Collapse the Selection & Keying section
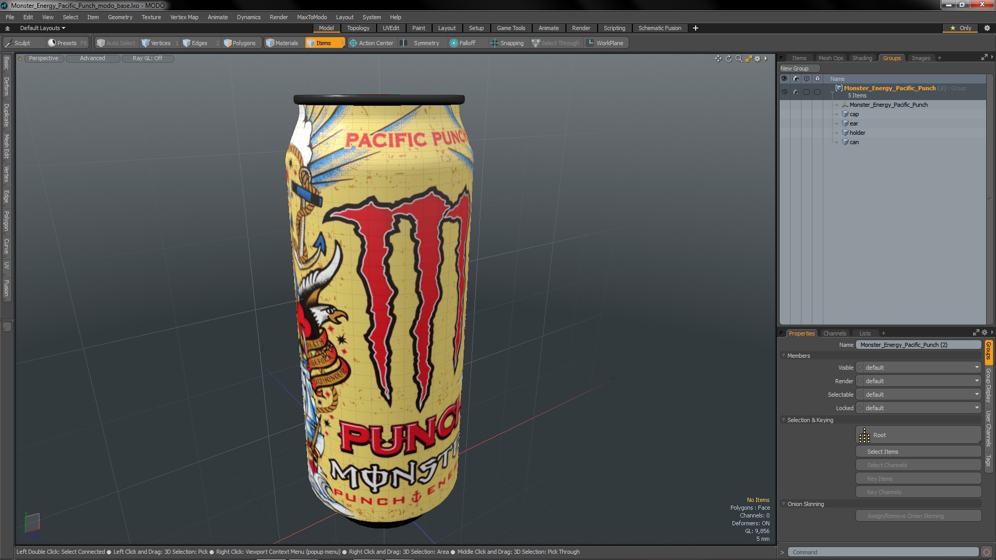Viewport: 996px width, 560px height. [784, 420]
